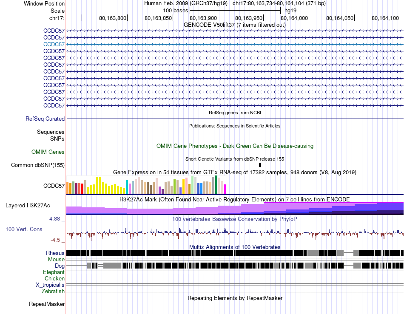Click the 80,164,100 ruler position label

385,18
